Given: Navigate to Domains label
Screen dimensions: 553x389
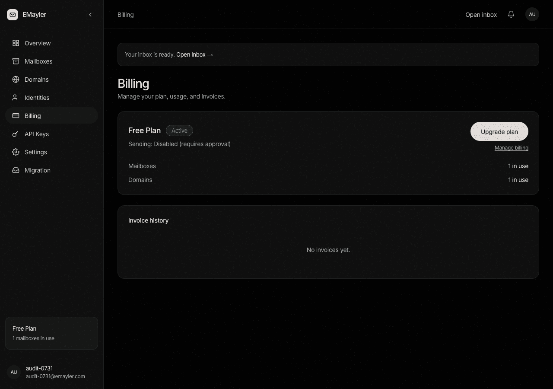Looking at the screenshot, I should [37, 80].
